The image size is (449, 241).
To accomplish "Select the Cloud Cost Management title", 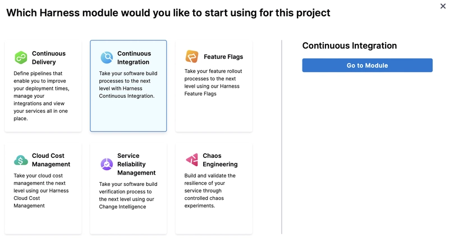I will pos(51,160).
